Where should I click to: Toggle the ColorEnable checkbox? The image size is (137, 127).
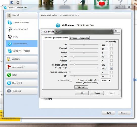tap(71, 80)
